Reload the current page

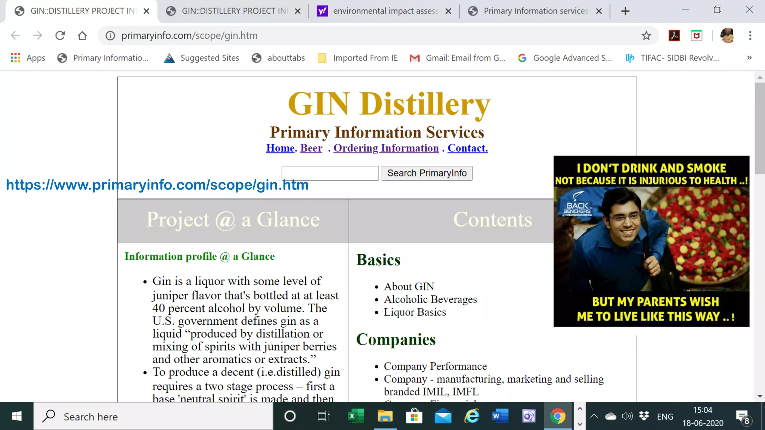pyautogui.click(x=60, y=36)
